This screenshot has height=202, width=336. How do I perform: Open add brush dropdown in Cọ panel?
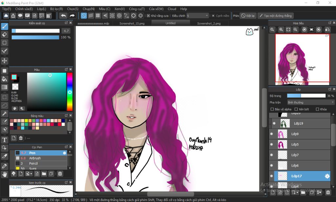[31, 174]
